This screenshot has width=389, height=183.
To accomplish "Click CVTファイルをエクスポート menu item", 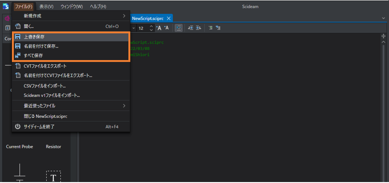I will click(71, 66).
